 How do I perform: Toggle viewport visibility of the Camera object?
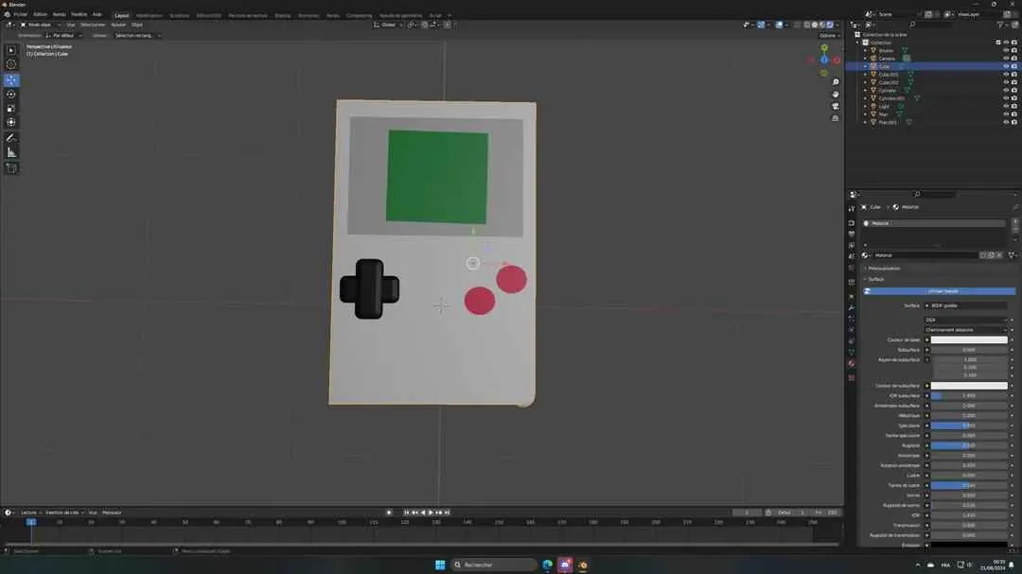pos(1006,59)
